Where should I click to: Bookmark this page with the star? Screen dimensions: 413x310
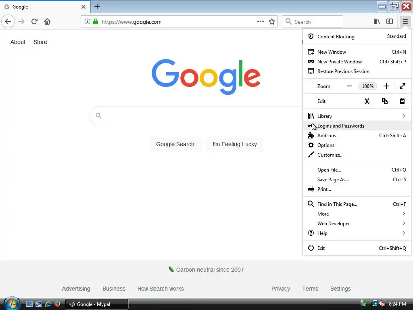(x=272, y=22)
